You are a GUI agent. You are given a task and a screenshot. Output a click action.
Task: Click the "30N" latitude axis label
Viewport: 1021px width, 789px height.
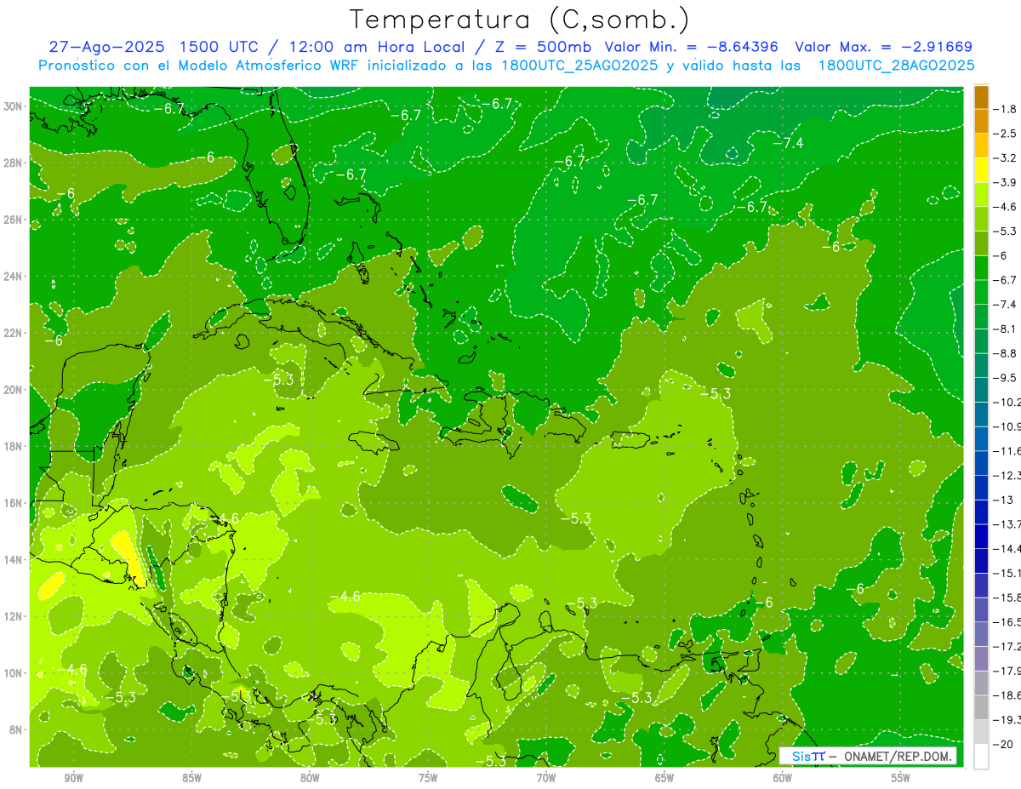coord(13,106)
